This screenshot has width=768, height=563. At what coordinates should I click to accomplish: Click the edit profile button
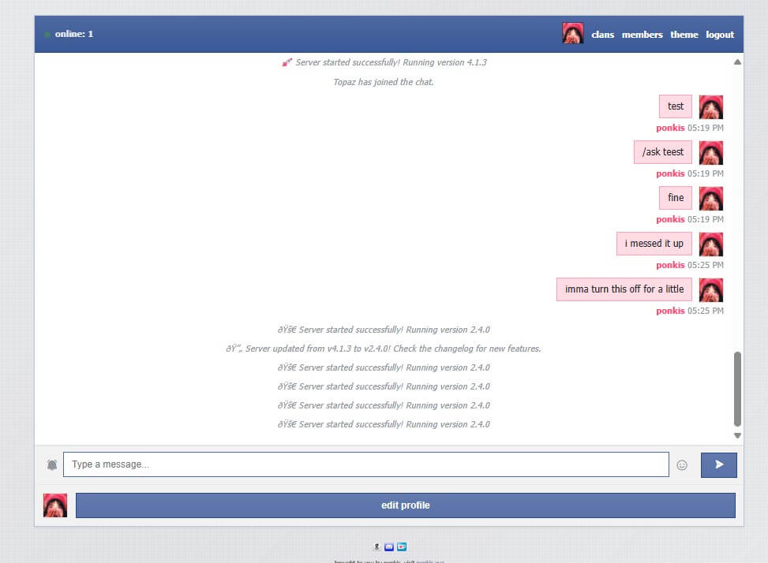405,505
